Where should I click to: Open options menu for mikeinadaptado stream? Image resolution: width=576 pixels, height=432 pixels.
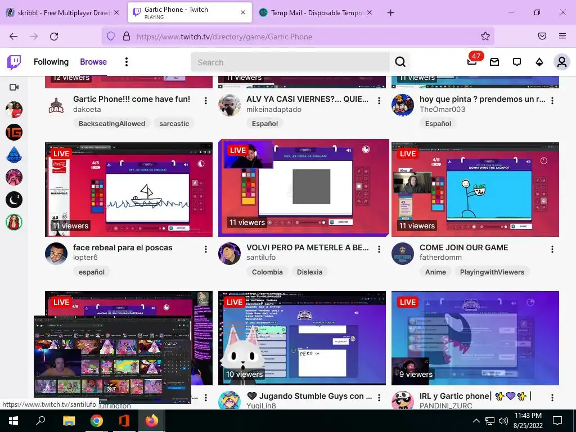(379, 101)
